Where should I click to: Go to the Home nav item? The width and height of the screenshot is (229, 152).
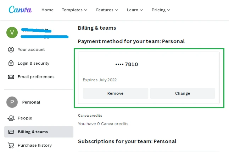tap(48, 10)
